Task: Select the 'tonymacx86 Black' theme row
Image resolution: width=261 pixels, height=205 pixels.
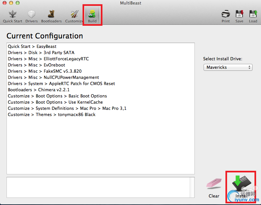Action: [x=100, y=114]
